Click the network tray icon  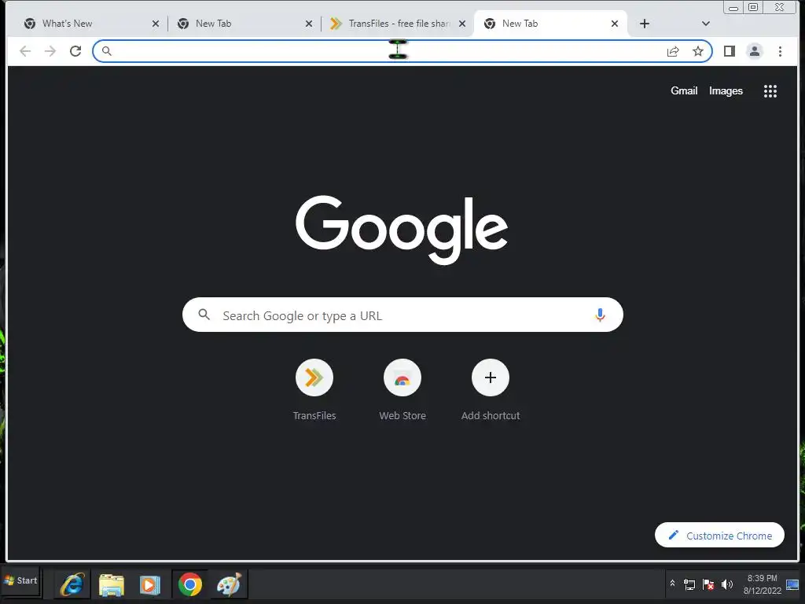(x=689, y=584)
